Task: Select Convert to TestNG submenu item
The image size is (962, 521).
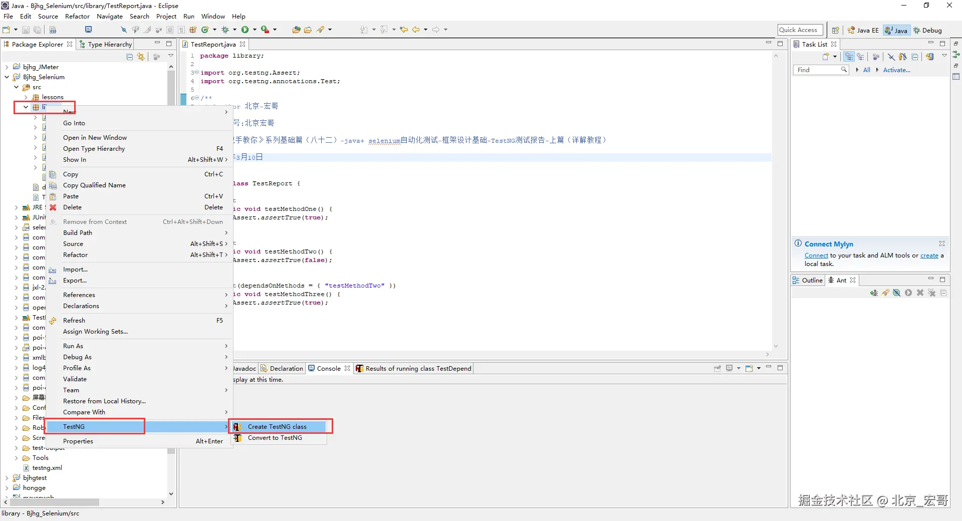Action: [x=279, y=438]
